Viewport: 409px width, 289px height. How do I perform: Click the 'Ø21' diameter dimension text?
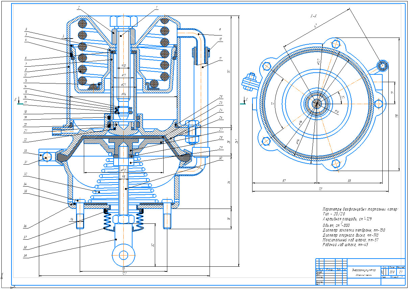click(x=124, y=85)
